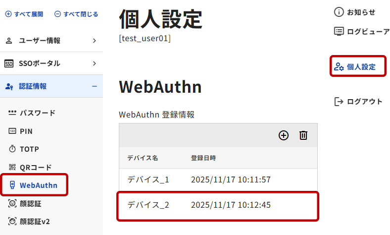Click the ログビューア log viewer icon
Screen dimensions: 390x235
coord(339,31)
